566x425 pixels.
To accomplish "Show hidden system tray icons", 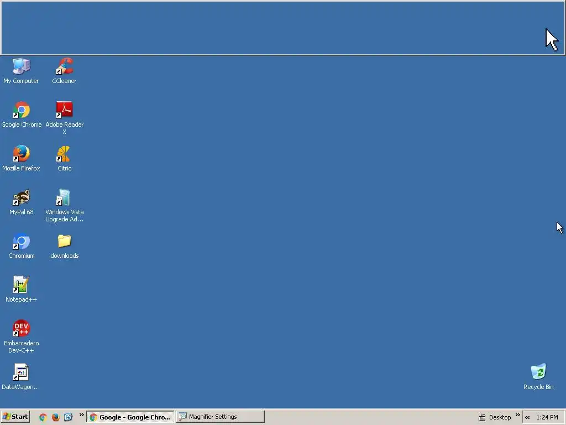I will pyautogui.click(x=527, y=417).
